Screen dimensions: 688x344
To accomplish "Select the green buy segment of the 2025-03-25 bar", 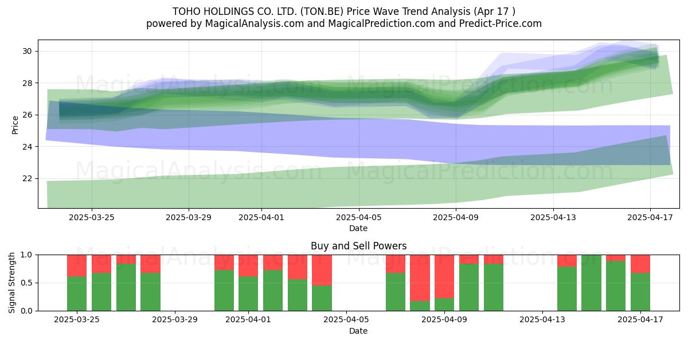I will [x=77, y=294].
